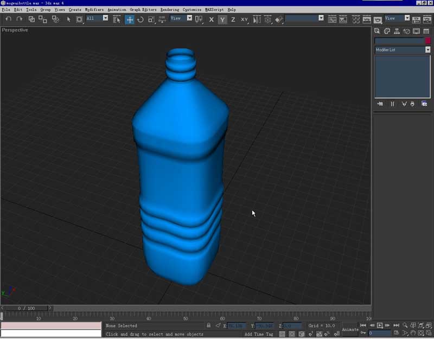Toggle the selection lock padlock

click(209, 325)
